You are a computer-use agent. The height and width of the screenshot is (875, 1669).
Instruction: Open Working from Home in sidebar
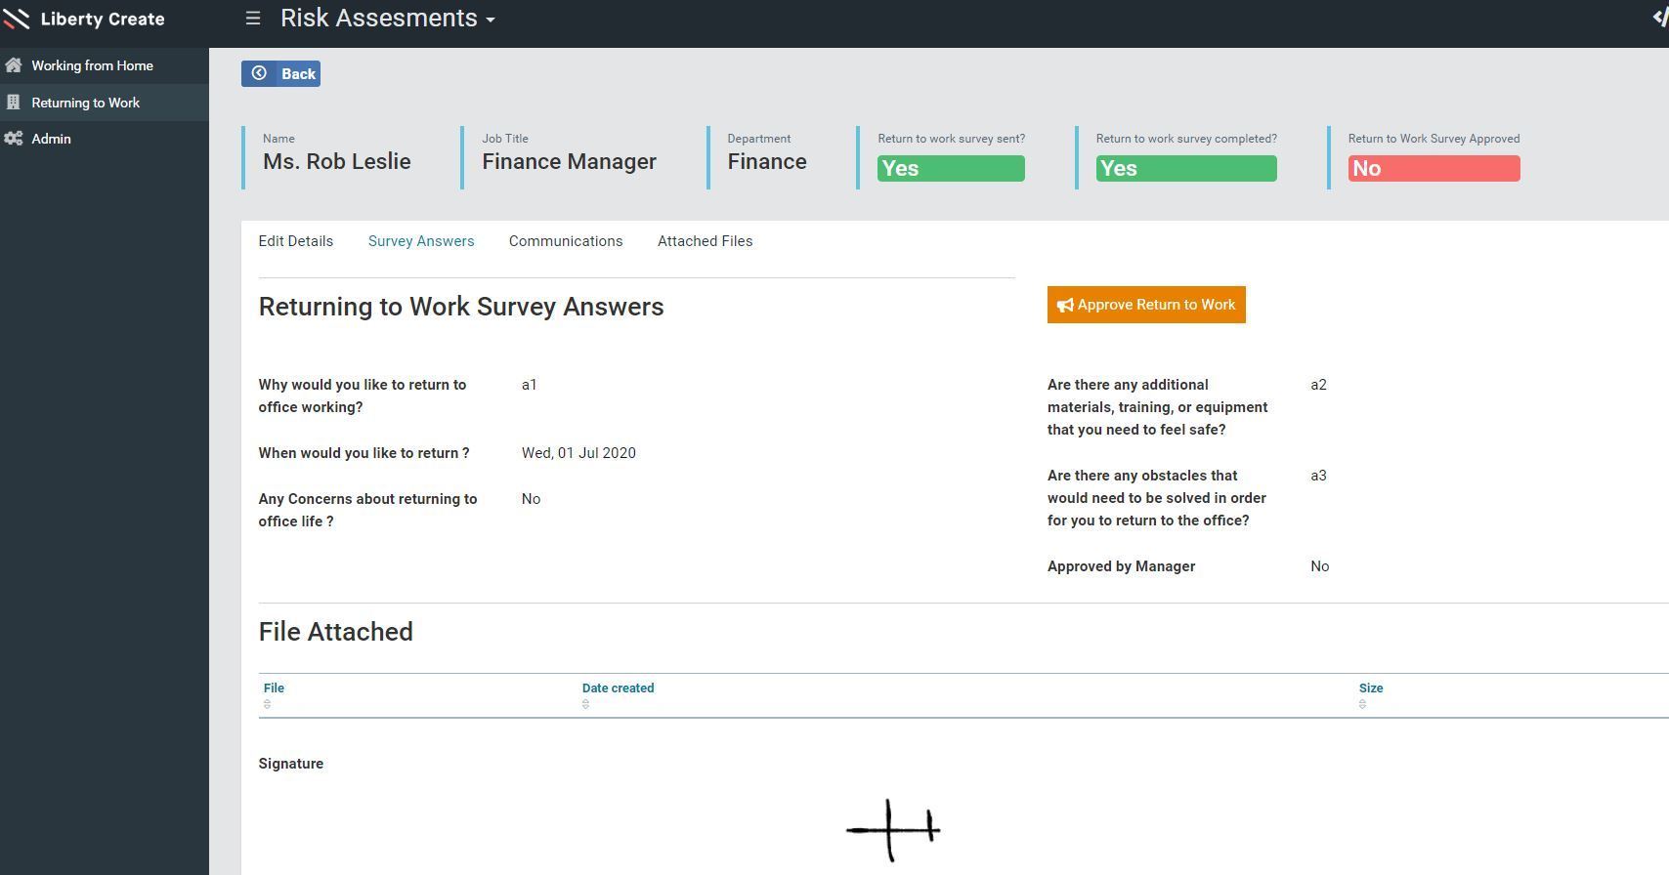pyautogui.click(x=92, y=65)
